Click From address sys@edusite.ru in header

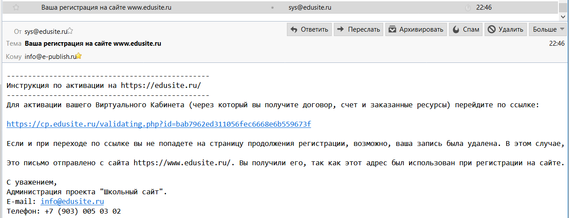(46, 32)
